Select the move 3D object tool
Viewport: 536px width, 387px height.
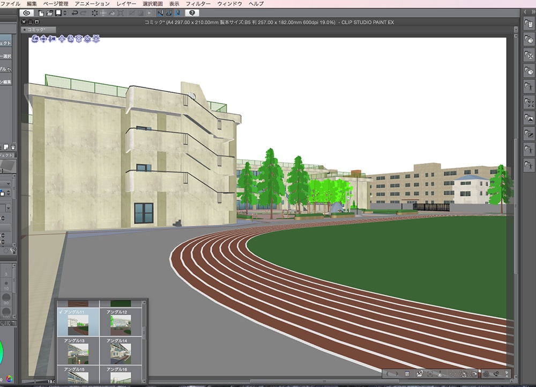(62, 40)
